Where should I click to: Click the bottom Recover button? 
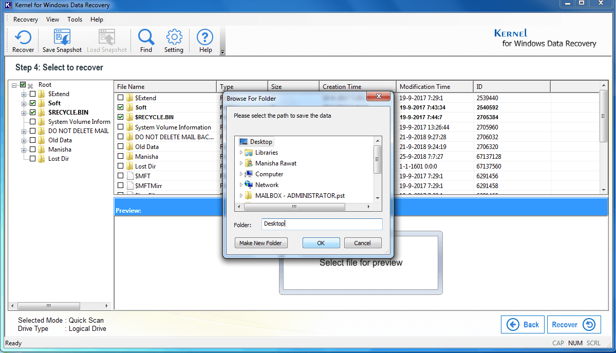pos(573,325)
